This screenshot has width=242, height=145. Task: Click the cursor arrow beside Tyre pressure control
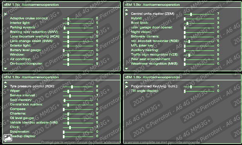(x=5, y=86)
